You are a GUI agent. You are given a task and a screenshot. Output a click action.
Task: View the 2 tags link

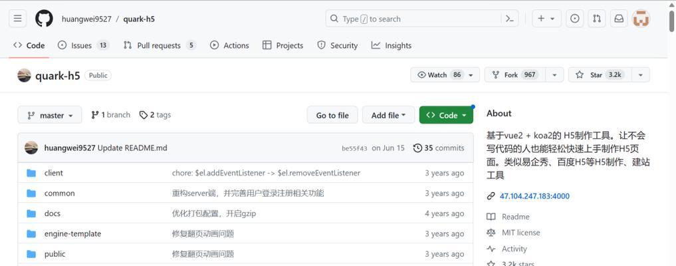tap(155, 115)
